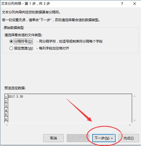Click the help question mark icon
The width and height of the screenshot is (141, 146).
click(x=122, y=4)
